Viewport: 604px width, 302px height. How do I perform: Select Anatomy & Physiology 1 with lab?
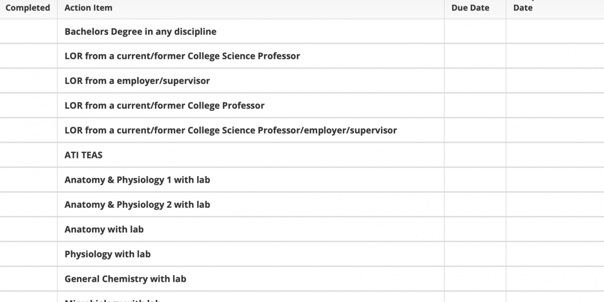pos(137,180)
